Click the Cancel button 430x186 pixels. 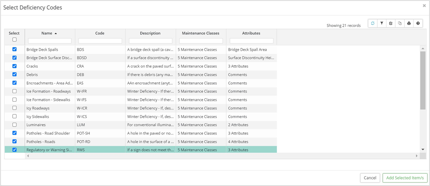pyautogui.click(x=370, y=178)
